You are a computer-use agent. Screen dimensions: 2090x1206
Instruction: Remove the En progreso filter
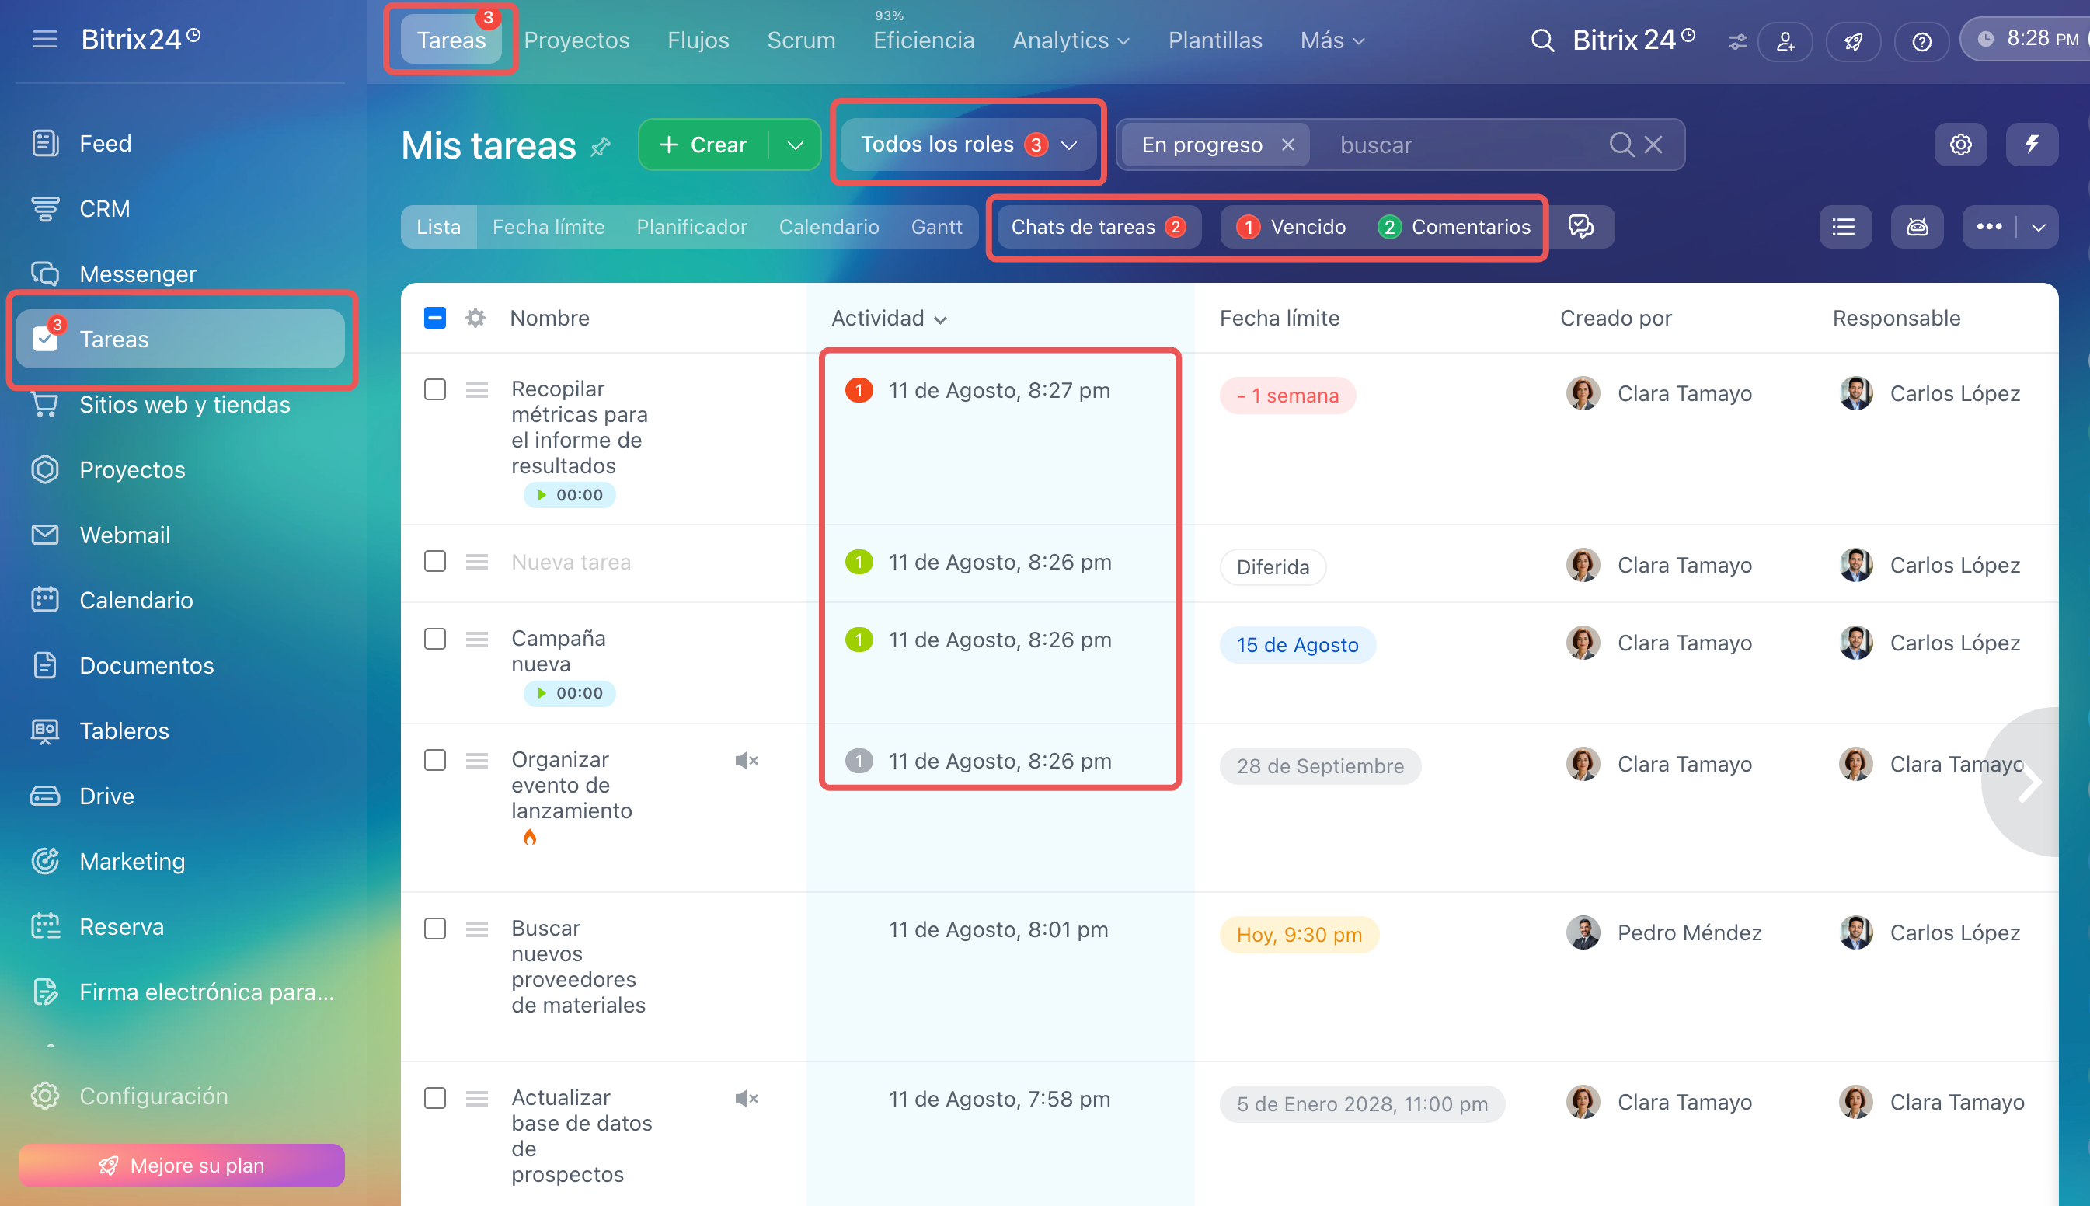pyautogui.click(x=1287, y=145)
